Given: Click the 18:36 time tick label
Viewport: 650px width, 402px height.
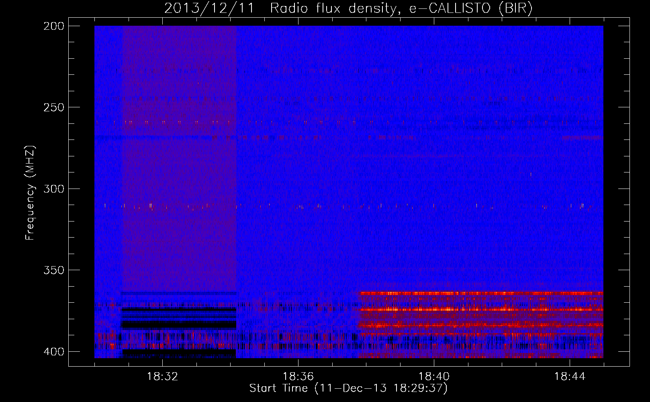Looking at the screenshot, I should (x=298, y=377).
